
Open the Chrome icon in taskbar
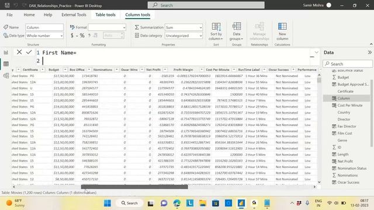254,203
